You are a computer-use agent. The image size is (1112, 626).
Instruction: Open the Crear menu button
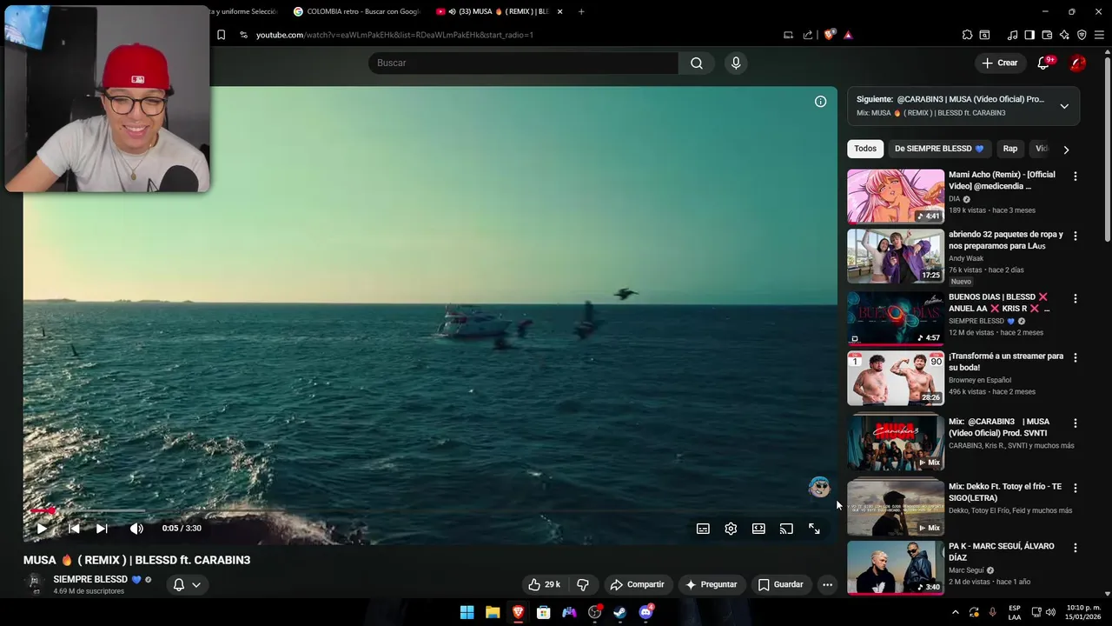[x=999, y=63]
